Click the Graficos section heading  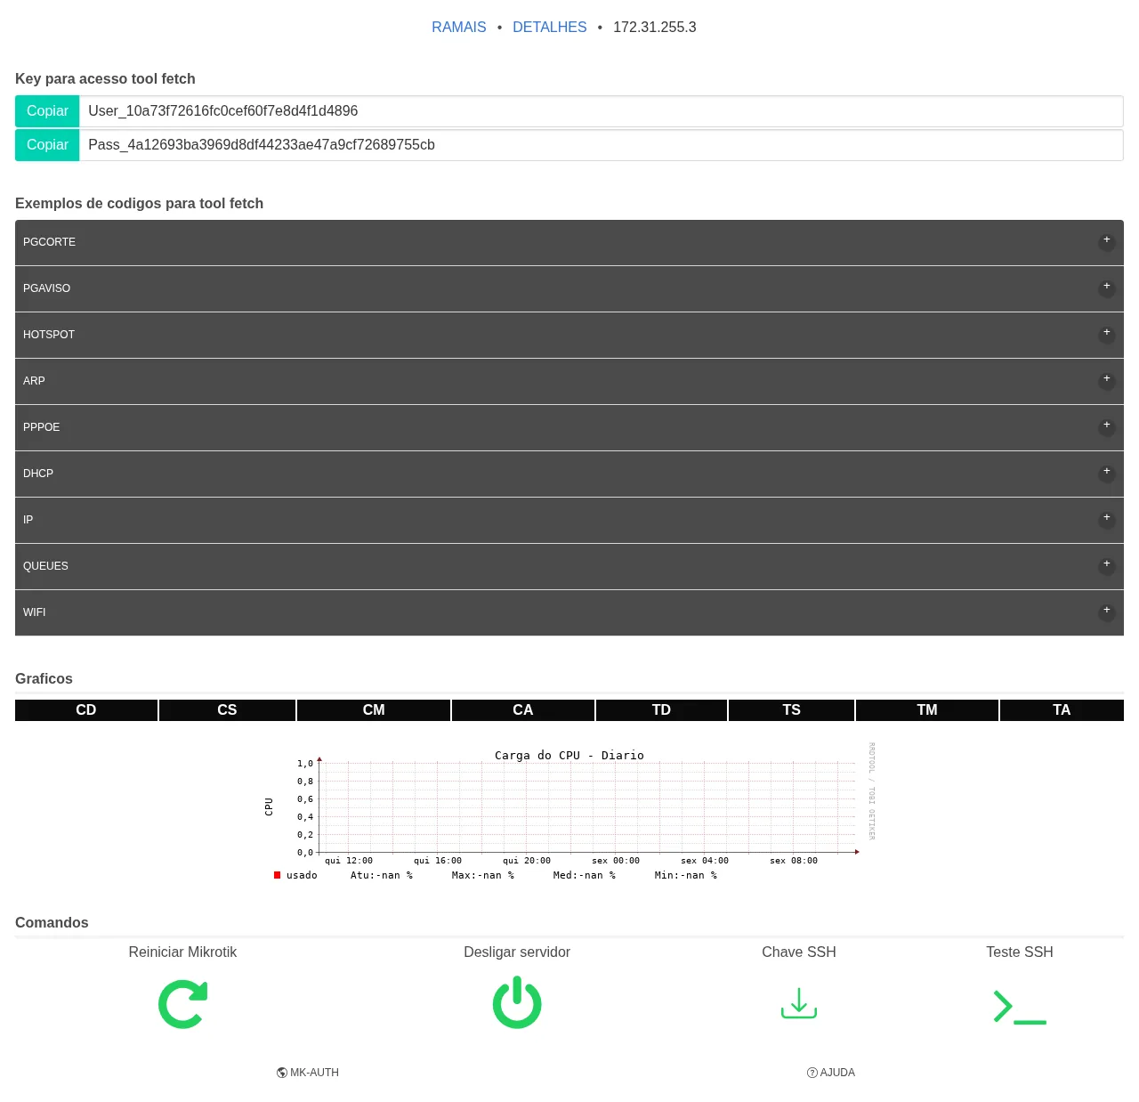point(44,679)
